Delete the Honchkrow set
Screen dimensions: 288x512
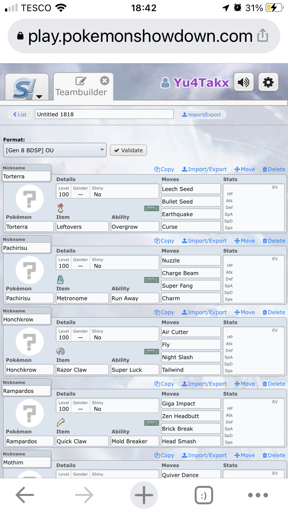pos(274,312)
